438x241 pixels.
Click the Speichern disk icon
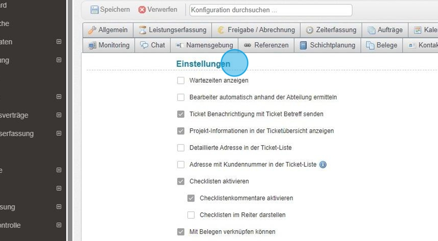[x=94, y=10]
